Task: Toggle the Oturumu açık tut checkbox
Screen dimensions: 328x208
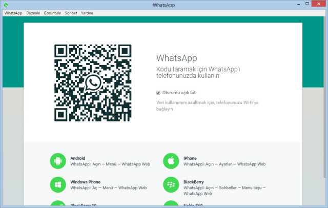Action: pos(158,93)
